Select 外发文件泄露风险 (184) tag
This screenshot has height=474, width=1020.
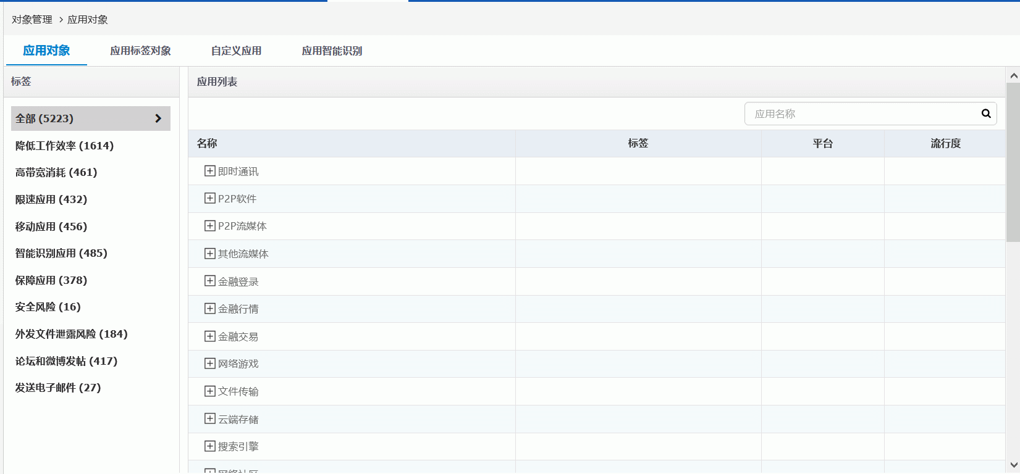71,334
